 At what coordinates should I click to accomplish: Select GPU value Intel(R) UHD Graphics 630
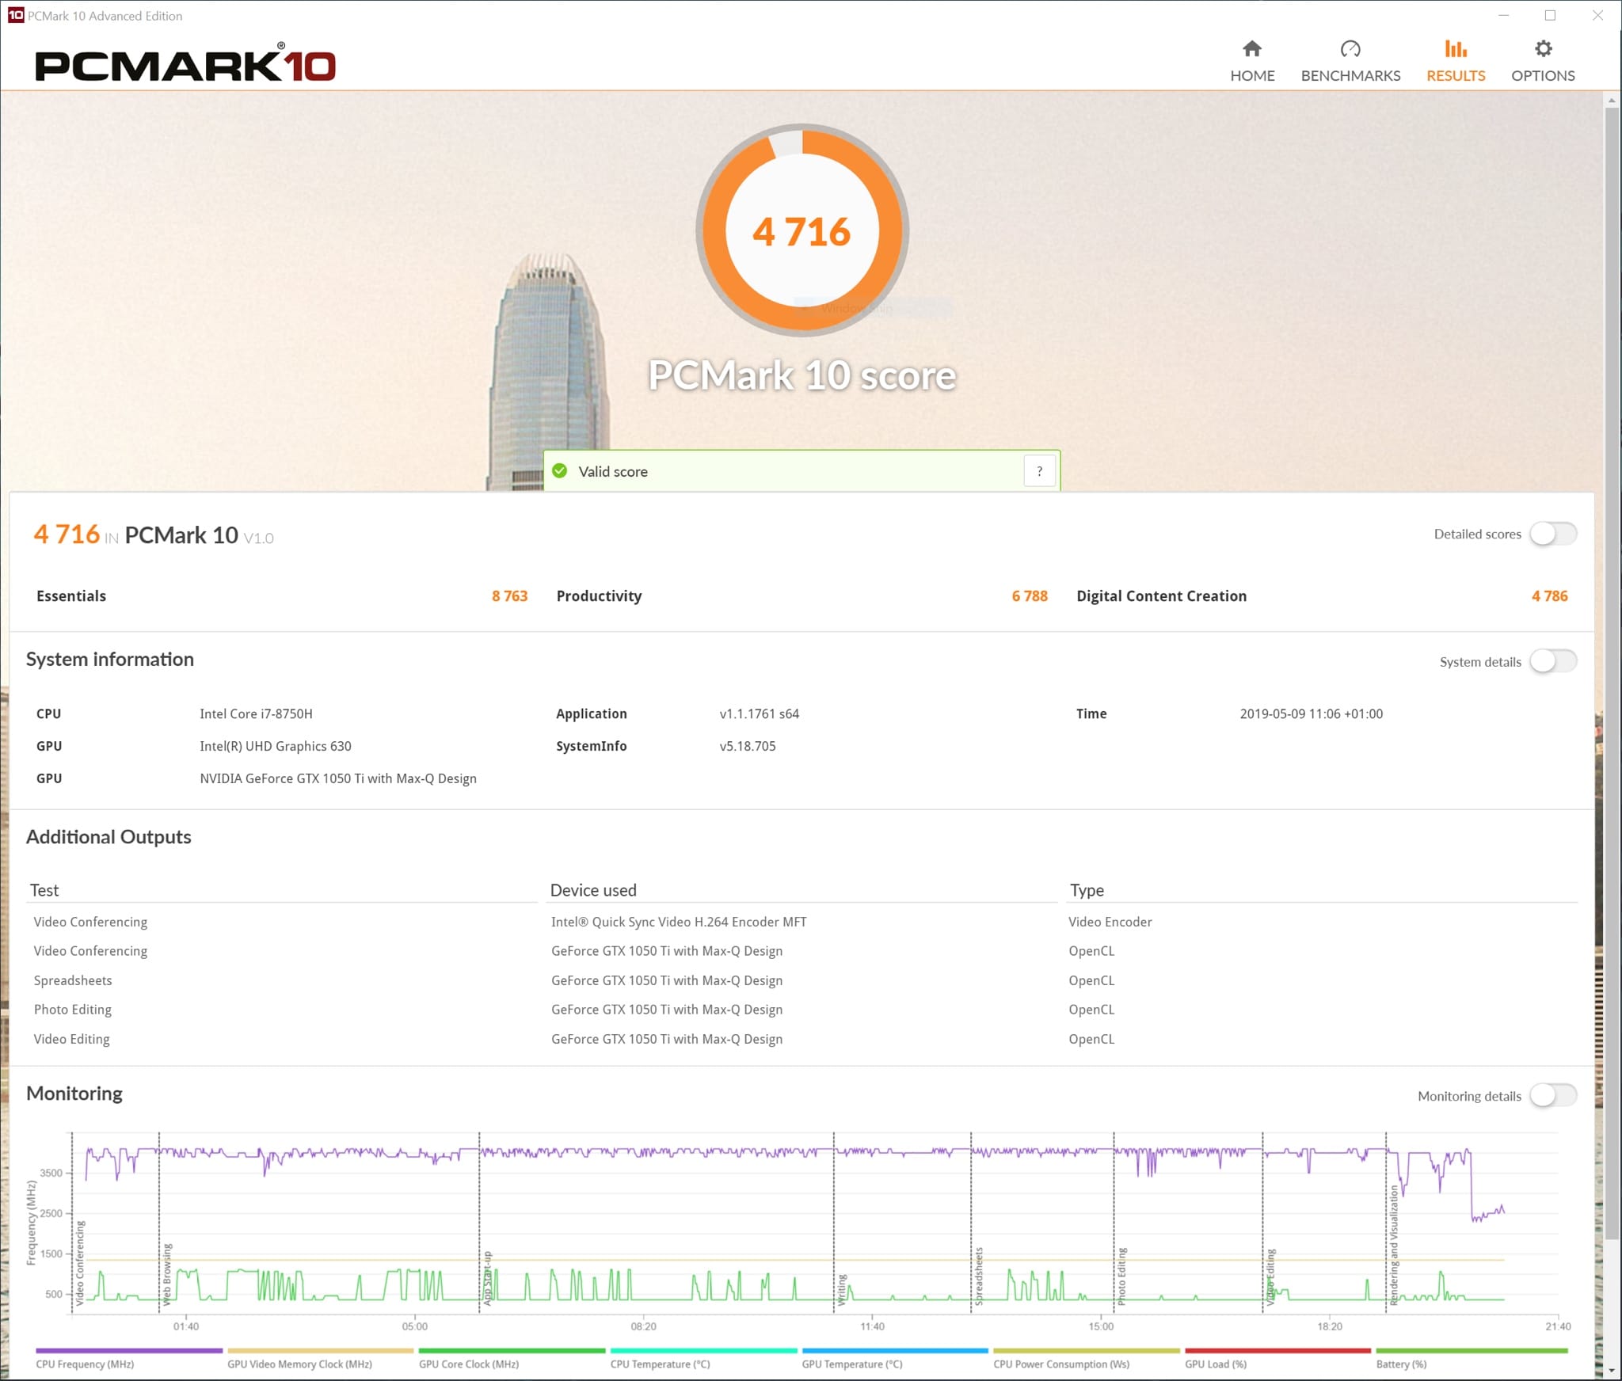[x=276, y=746]
